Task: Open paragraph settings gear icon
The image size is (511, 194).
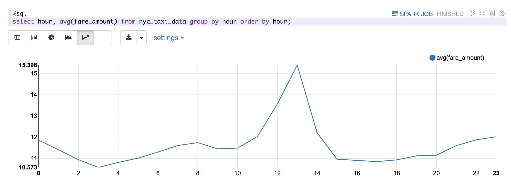Action: (502, 14)
